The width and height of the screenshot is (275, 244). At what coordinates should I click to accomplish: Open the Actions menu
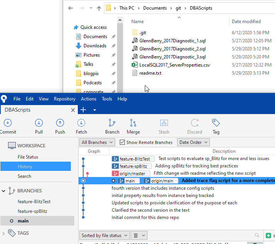click(89, 99)
